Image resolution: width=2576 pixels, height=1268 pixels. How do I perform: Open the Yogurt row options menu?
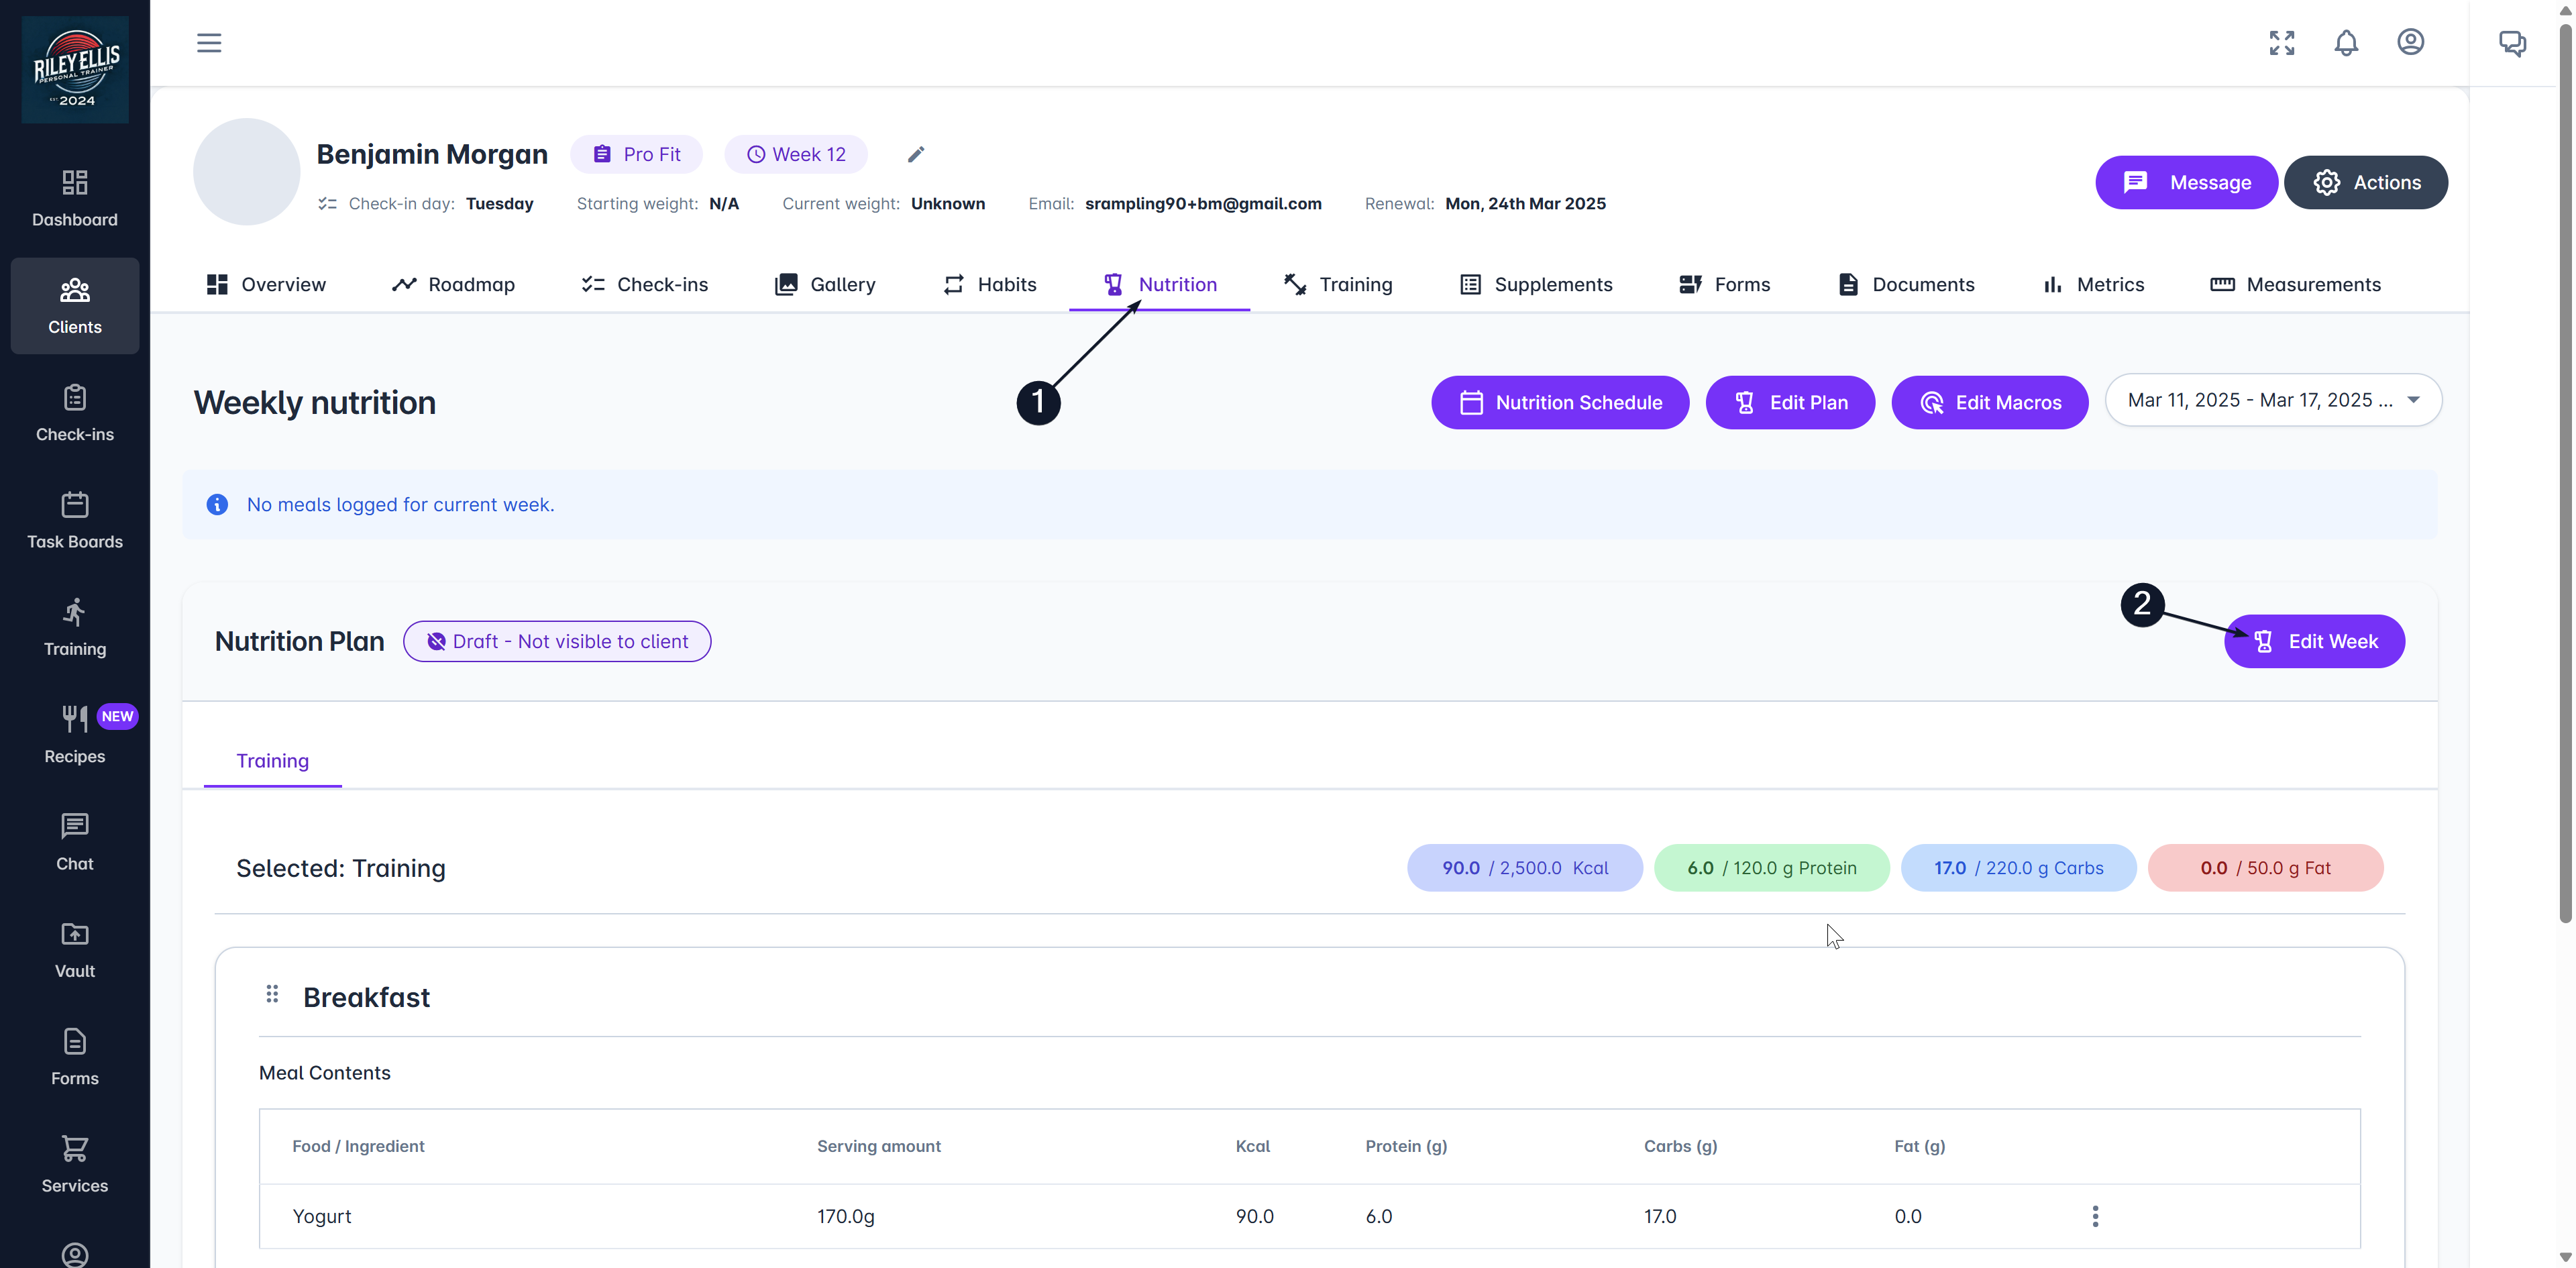2095,1216
